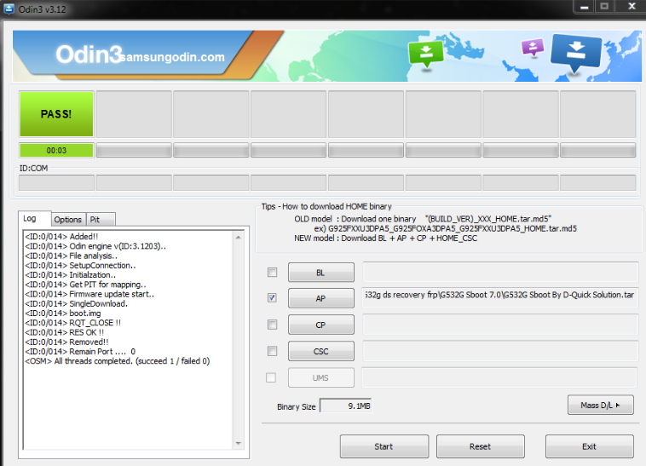The height and width of the screenshot is (466, 646).
Task: Enable the CSC checkbox
Action: point(273,351)
